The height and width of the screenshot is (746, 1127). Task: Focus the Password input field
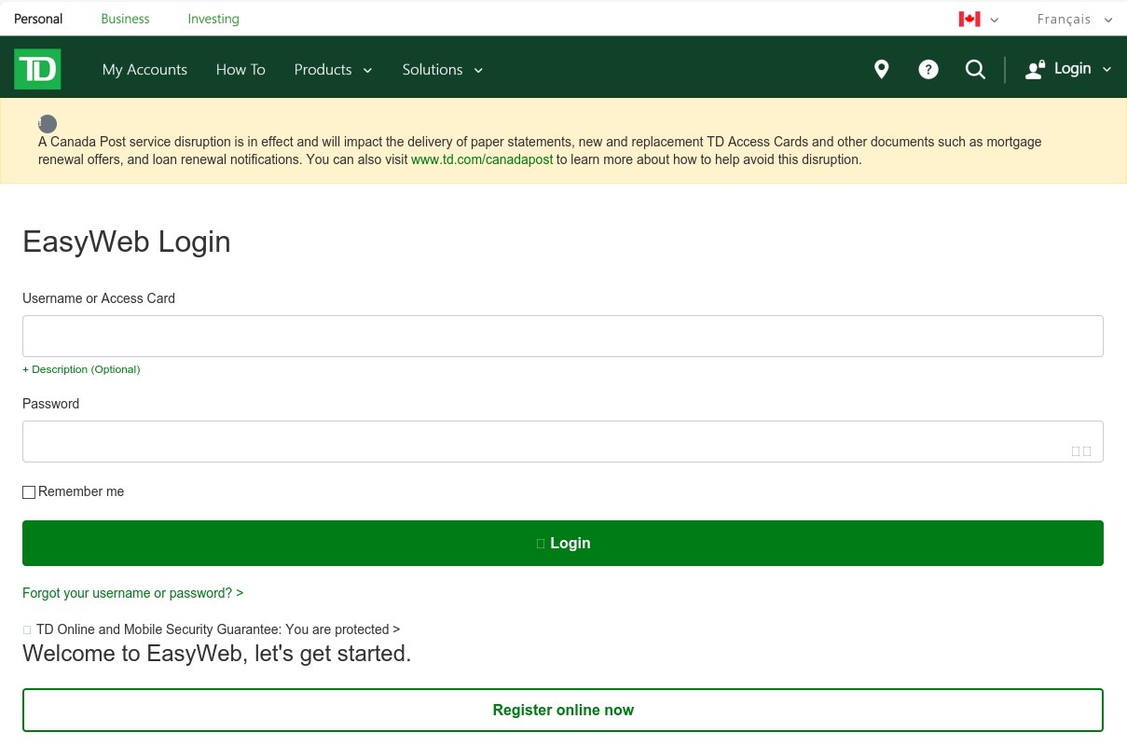[x=563, y=441]
